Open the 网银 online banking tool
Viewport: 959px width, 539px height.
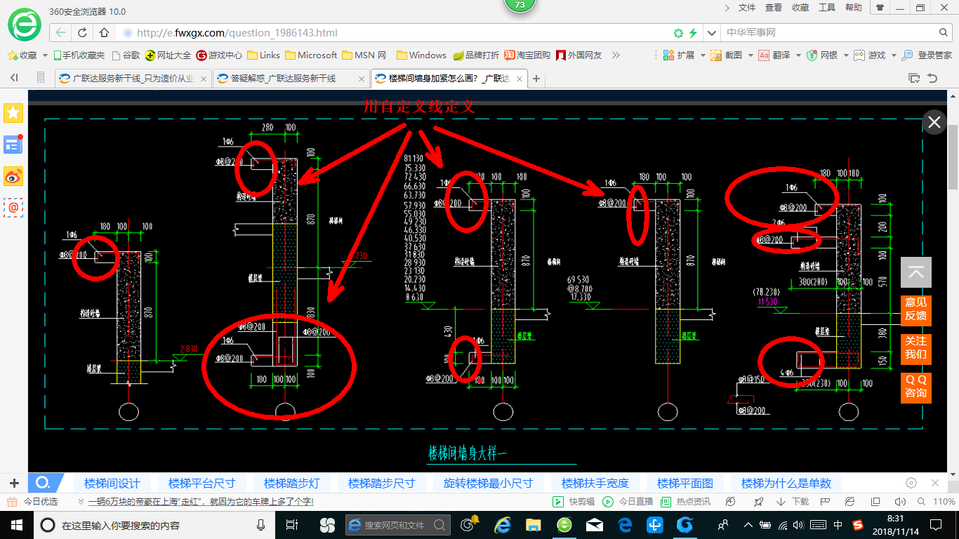822,55
